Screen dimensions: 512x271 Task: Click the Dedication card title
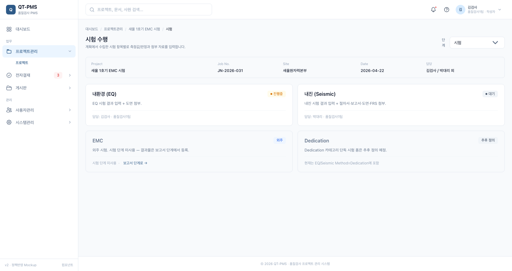coord(317,141)
